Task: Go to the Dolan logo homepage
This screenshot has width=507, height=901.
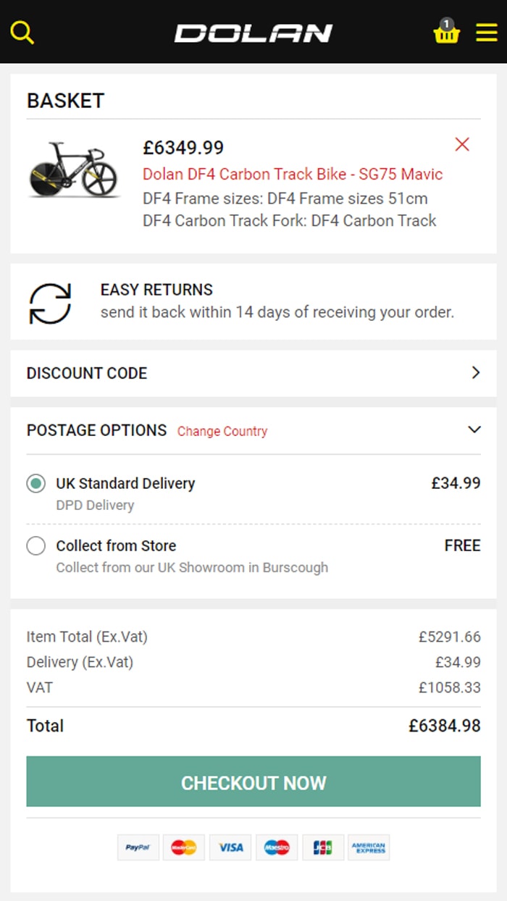Action: pos(253,33)
